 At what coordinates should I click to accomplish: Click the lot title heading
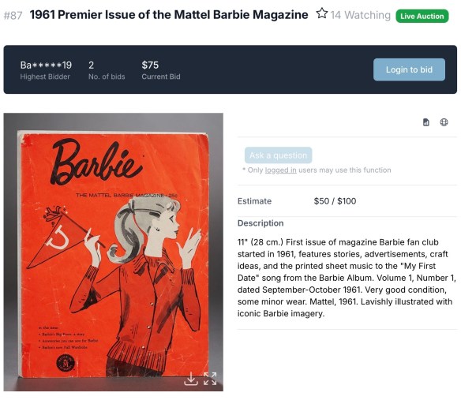coord(169,14)
